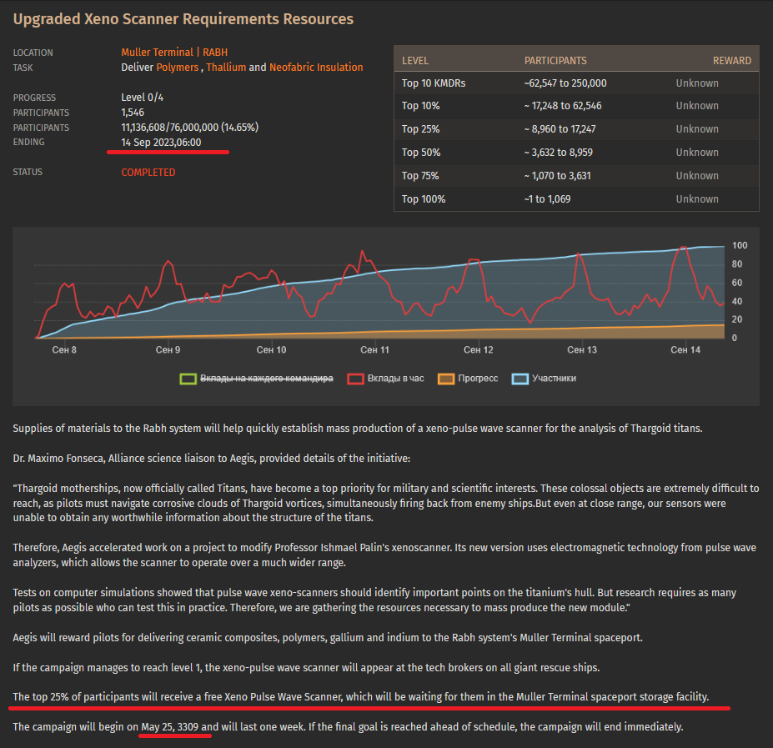Toggle 'Прогресс' chart series
The width and height of the screenshot is (773, 748).
click(478, 379)
